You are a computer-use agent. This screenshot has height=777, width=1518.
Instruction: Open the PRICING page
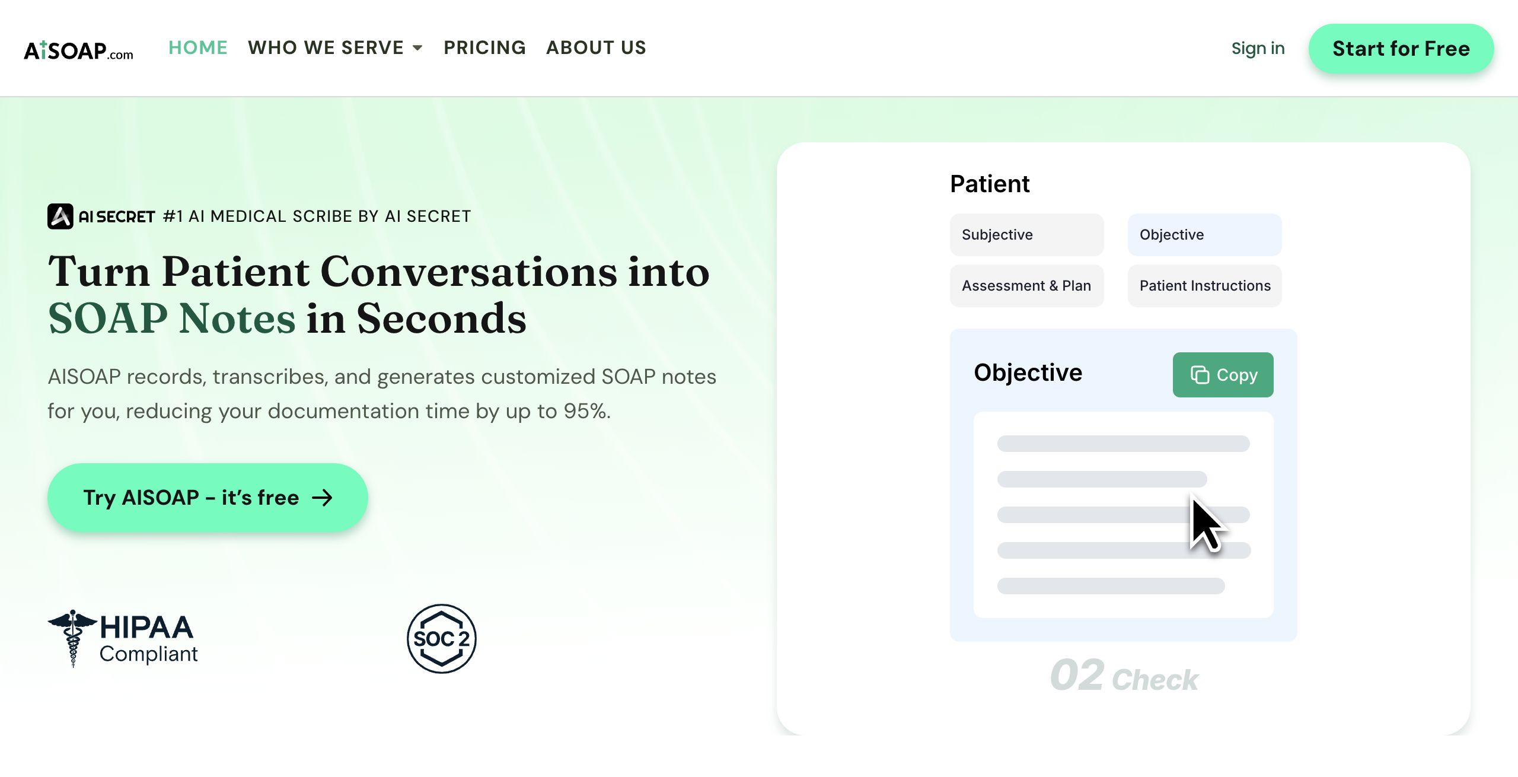(484, 47)
